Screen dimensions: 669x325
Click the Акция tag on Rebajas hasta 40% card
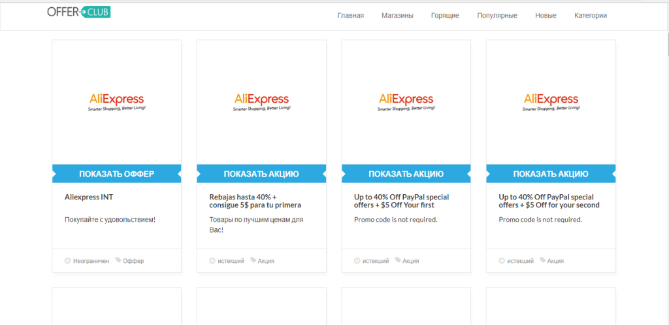click(x=267, y=260)
